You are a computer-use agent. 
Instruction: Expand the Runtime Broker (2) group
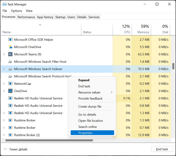point(4,135)
